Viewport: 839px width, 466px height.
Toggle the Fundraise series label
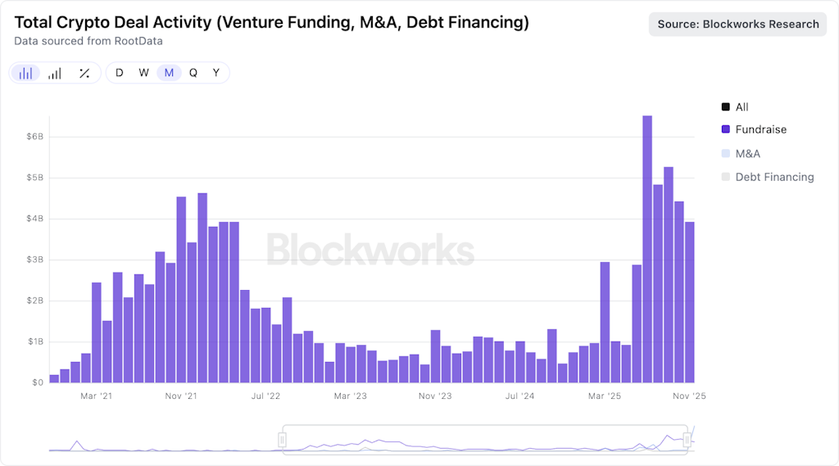760,129
